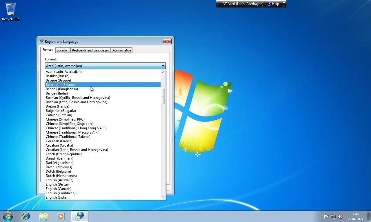Select English (India) format
This screenshot has width=371, height=222.
[x=103, y=197]
